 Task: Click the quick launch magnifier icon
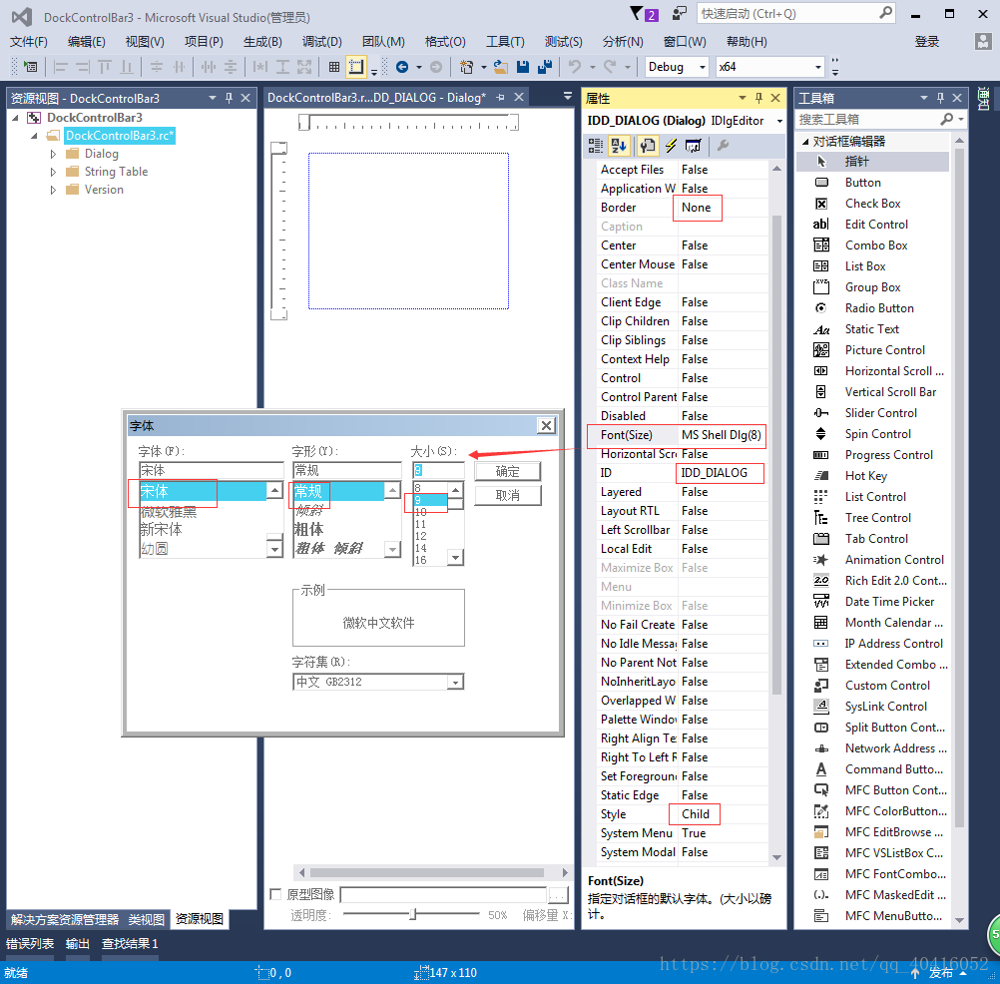pyautogui.click(x=886, y=13)
